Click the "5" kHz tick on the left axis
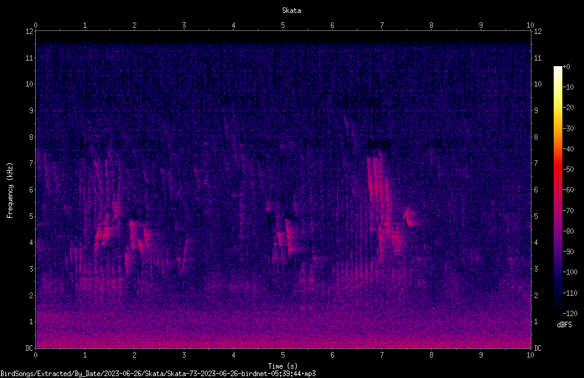The height and width of the screenshot is (378, 584). point(32,216)
